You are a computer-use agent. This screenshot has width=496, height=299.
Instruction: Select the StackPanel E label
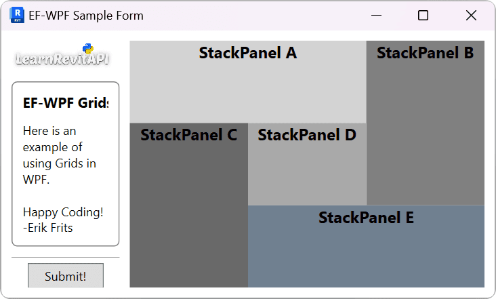click(x=366, y=218)
